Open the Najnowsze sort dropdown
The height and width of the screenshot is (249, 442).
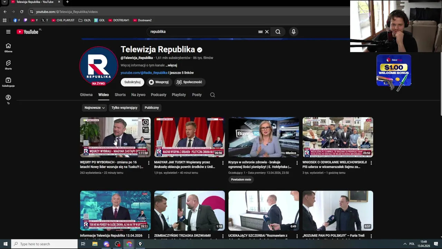click(x=95, y=108)
